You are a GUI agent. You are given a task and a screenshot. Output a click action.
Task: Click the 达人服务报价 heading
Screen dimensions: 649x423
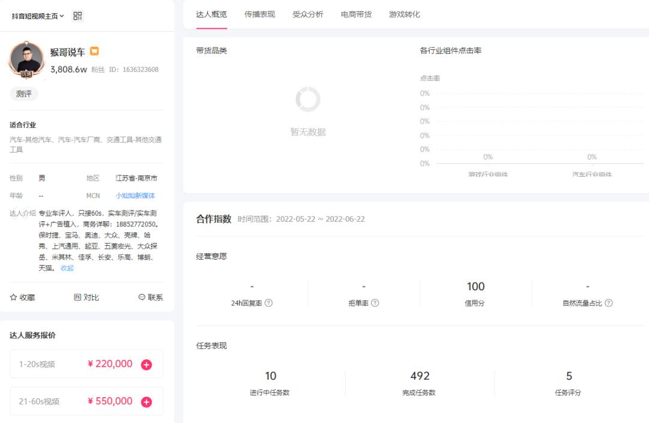pos(32,335)
